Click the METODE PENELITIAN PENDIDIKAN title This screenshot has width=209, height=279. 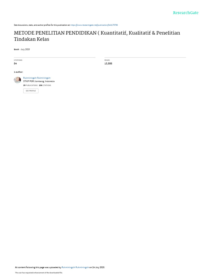[97, 36]
